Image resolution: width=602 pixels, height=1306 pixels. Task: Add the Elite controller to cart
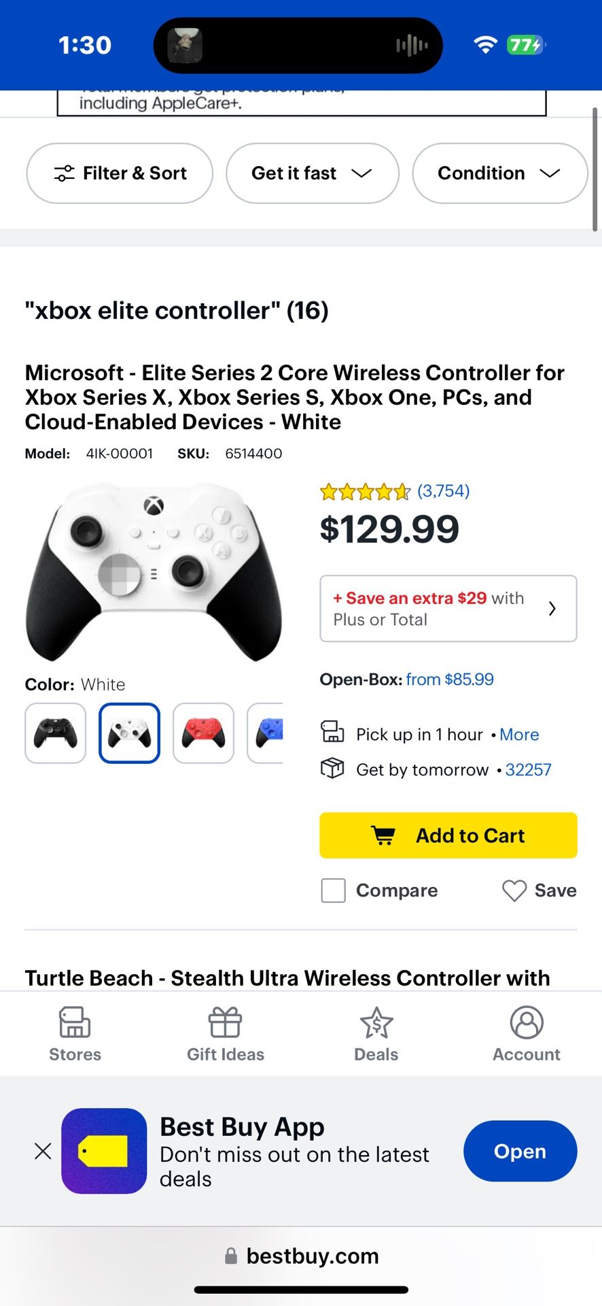coord(448,835)
